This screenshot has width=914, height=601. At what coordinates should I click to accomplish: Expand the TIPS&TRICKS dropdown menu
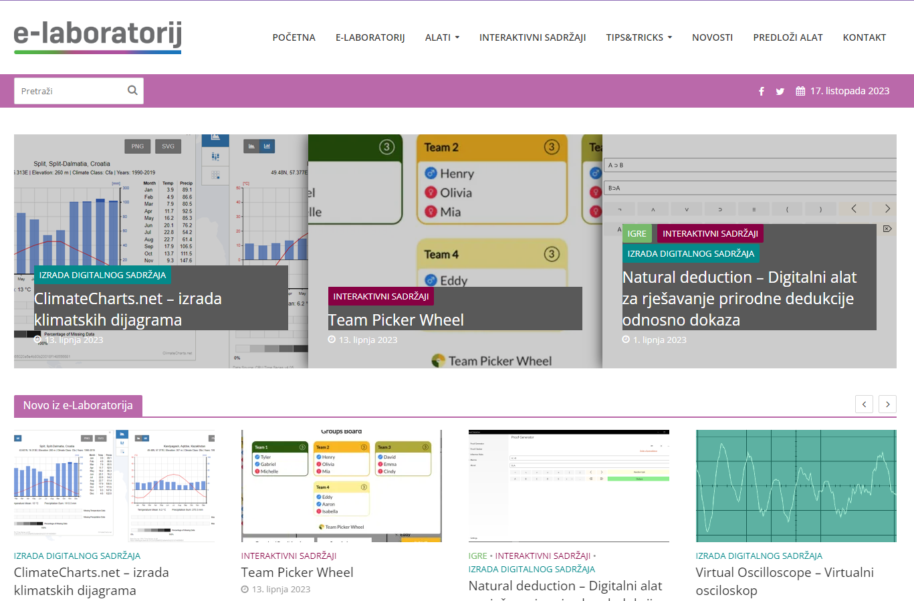click(639, 37)
